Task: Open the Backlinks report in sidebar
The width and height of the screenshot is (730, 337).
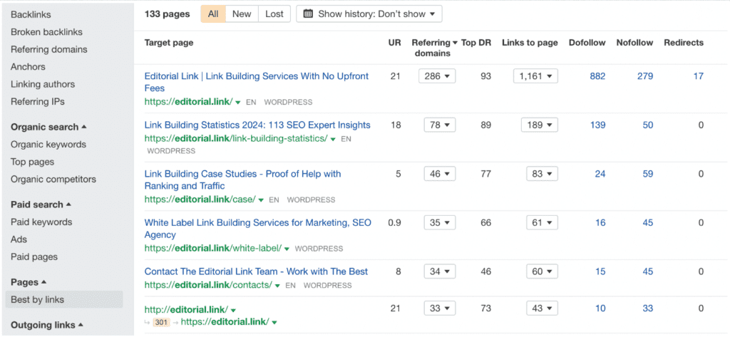Action: (x=31, y=15)
